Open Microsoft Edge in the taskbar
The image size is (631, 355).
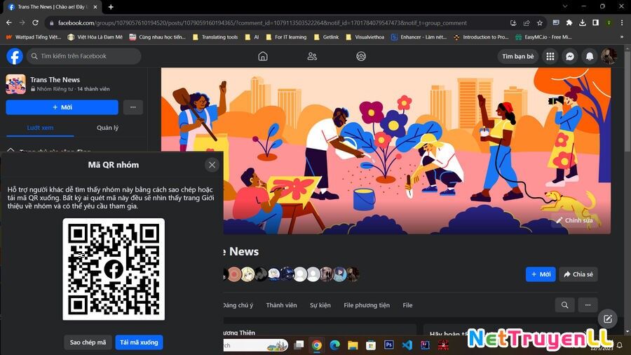(x=335, y=345)
